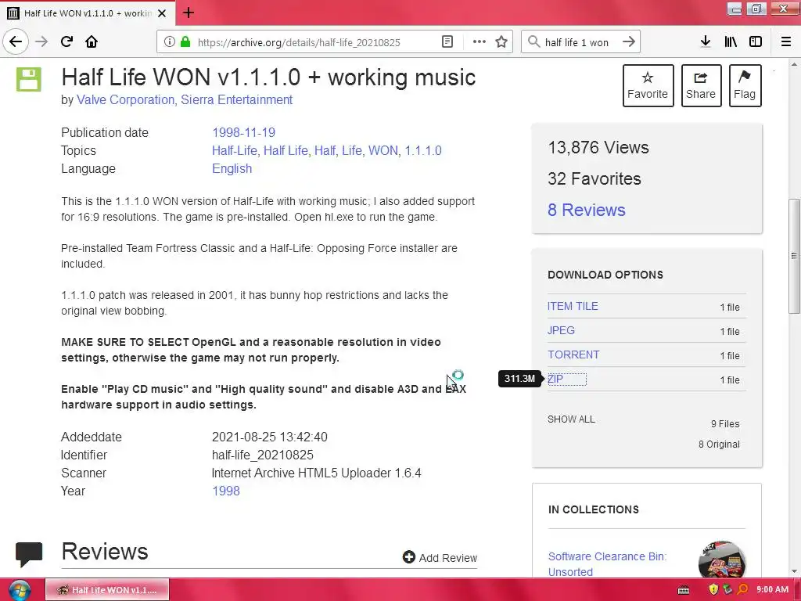Show site information icon in address bar
Image resolution: width=801 pixels, height=601 pixels.
169,42
